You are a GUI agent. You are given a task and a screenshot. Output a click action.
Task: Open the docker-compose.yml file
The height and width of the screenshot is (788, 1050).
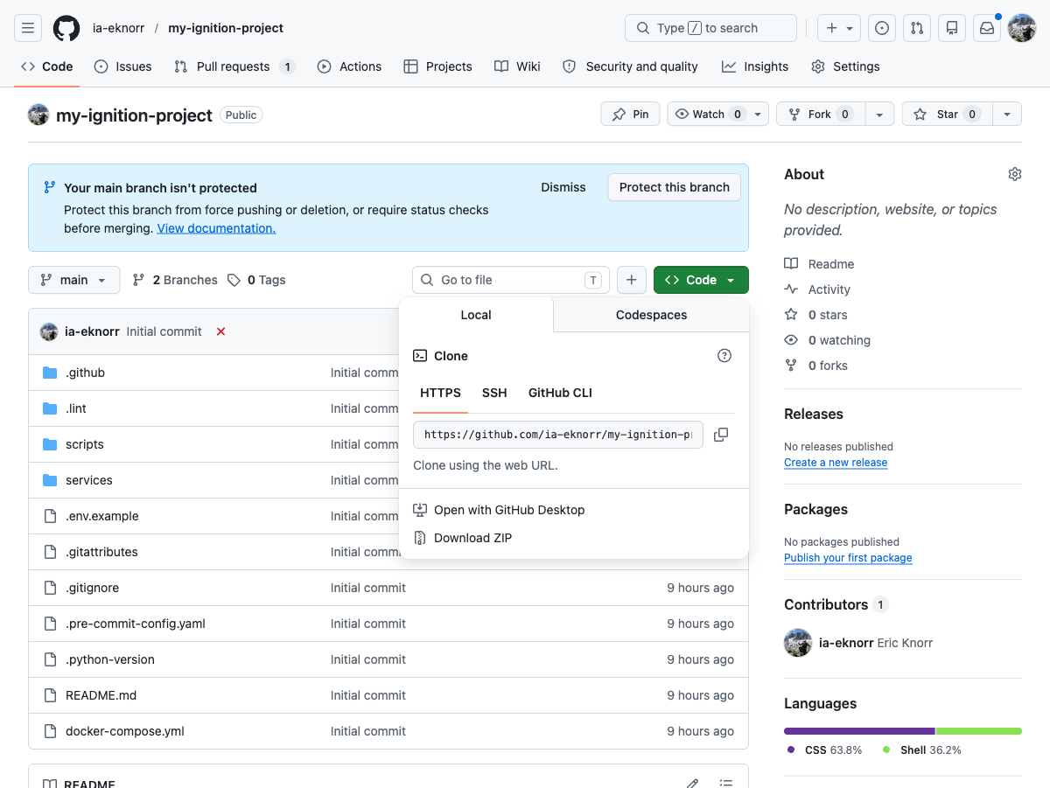(125, 731)
